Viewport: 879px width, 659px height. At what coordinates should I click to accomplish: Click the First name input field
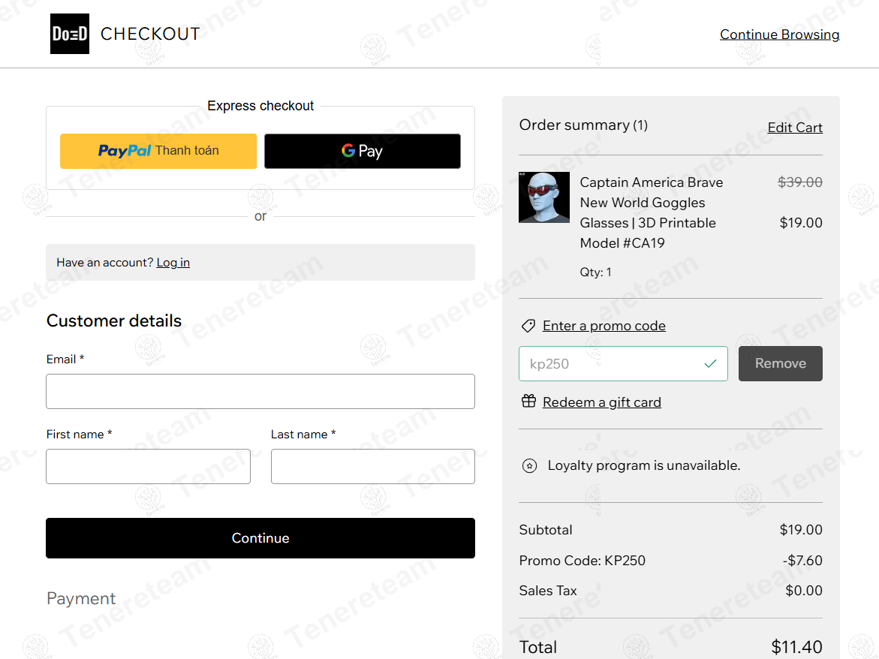tap(148, 466)
